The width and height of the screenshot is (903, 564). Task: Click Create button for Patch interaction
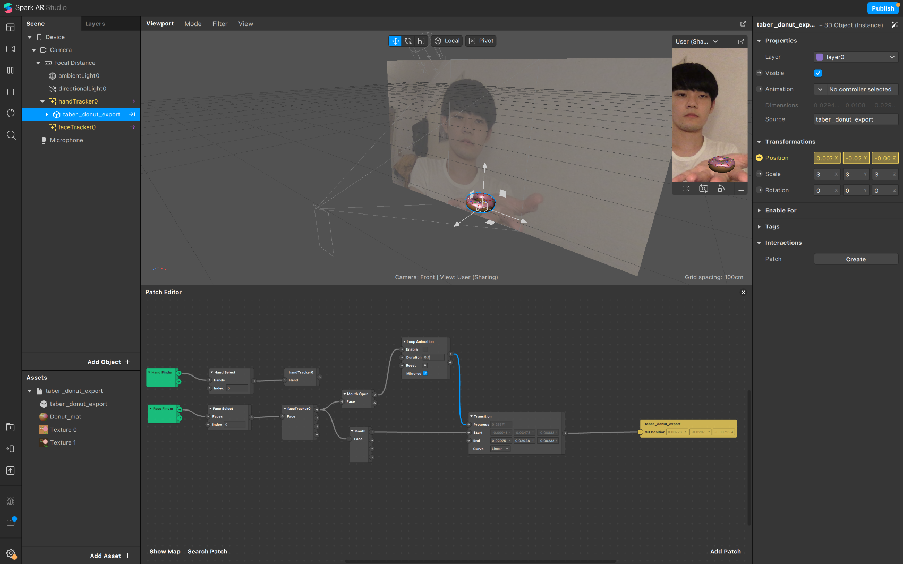(855, 259)
